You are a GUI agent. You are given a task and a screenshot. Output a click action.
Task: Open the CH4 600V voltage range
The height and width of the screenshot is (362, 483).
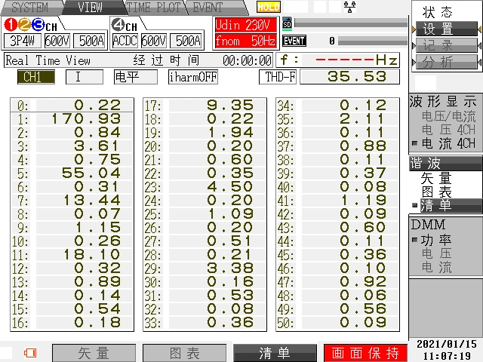tap(154, 41)
